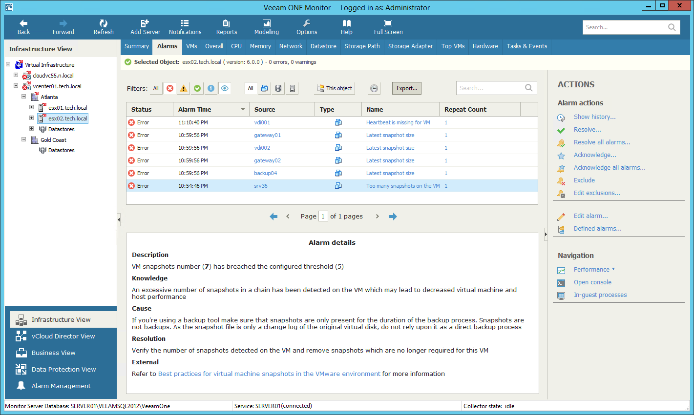Collapse the left pane splitter arrow

[x=119, y=220]
